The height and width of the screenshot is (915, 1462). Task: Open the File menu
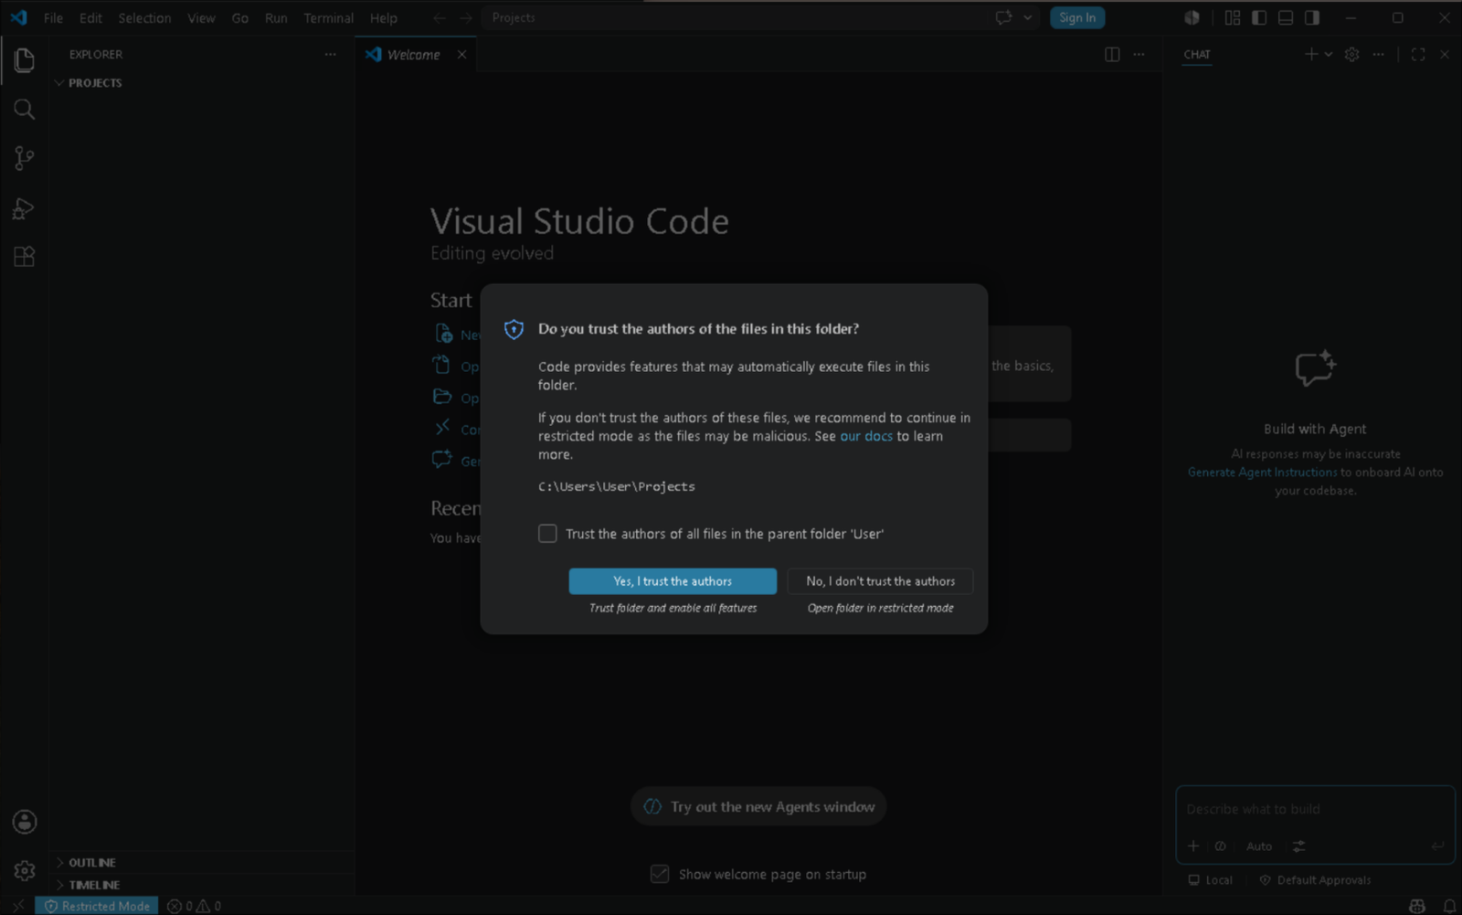tap(54, 18)
